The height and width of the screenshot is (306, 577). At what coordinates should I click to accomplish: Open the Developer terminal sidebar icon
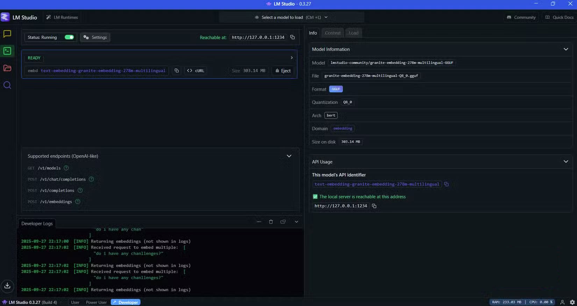tap(7, 51)
